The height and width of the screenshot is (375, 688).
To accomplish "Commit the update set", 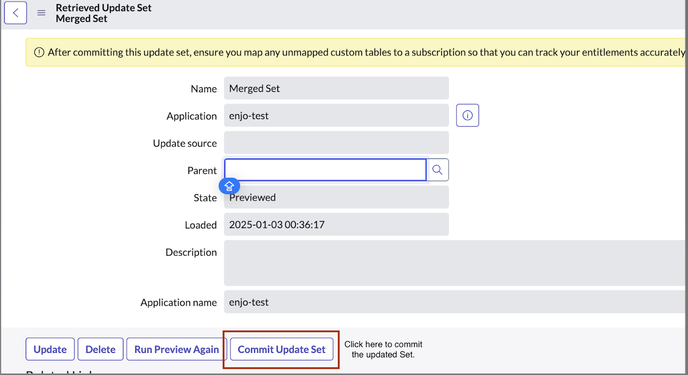I will point(282,349).
